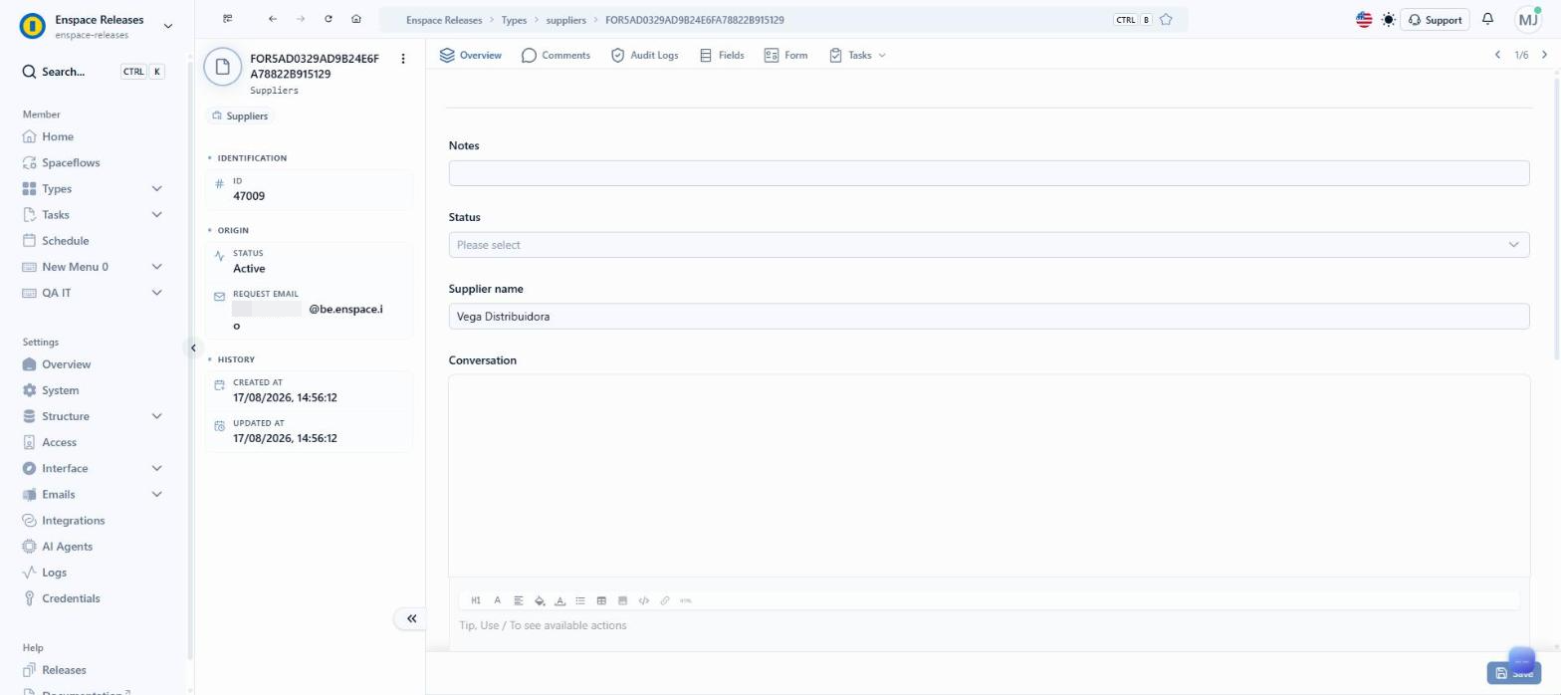Expand the Emails menu chevron
This screenshot has height=695, width=1561.
point(156,494)
